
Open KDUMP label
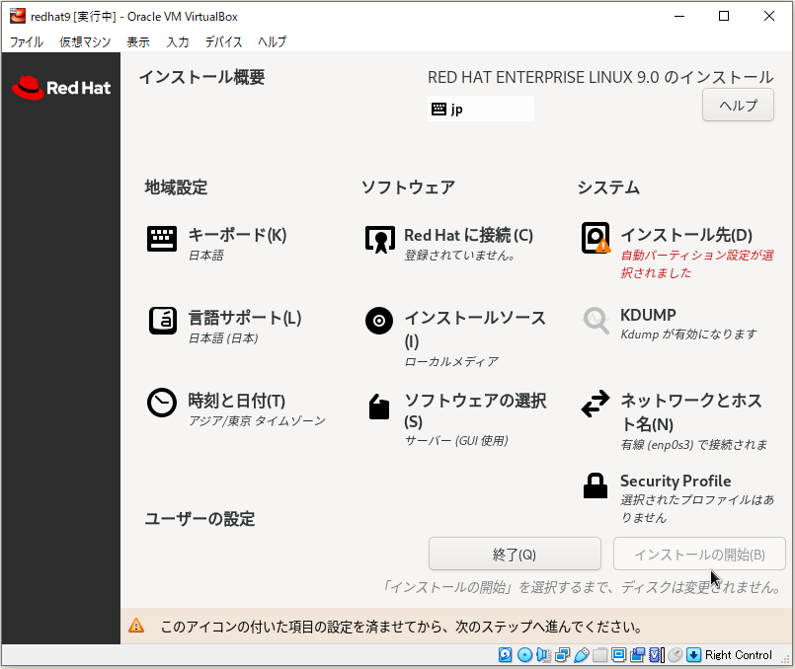tap(648, 315)
